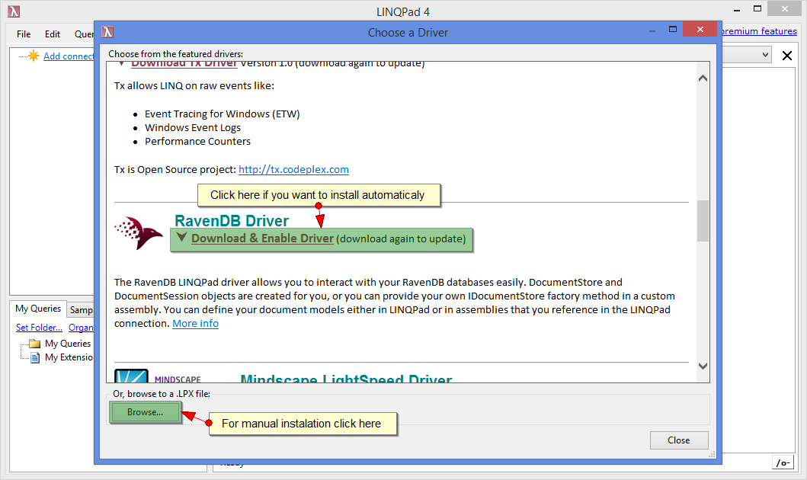Click the scroll up arrow in driver list
The height and width of the screenshot is (480, 807).
[x=703, y=78]
